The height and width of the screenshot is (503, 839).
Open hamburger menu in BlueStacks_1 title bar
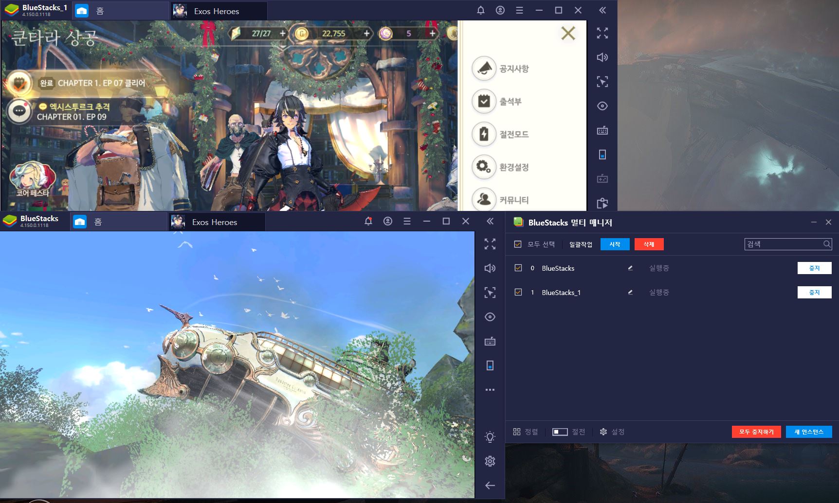click(520, 10)
